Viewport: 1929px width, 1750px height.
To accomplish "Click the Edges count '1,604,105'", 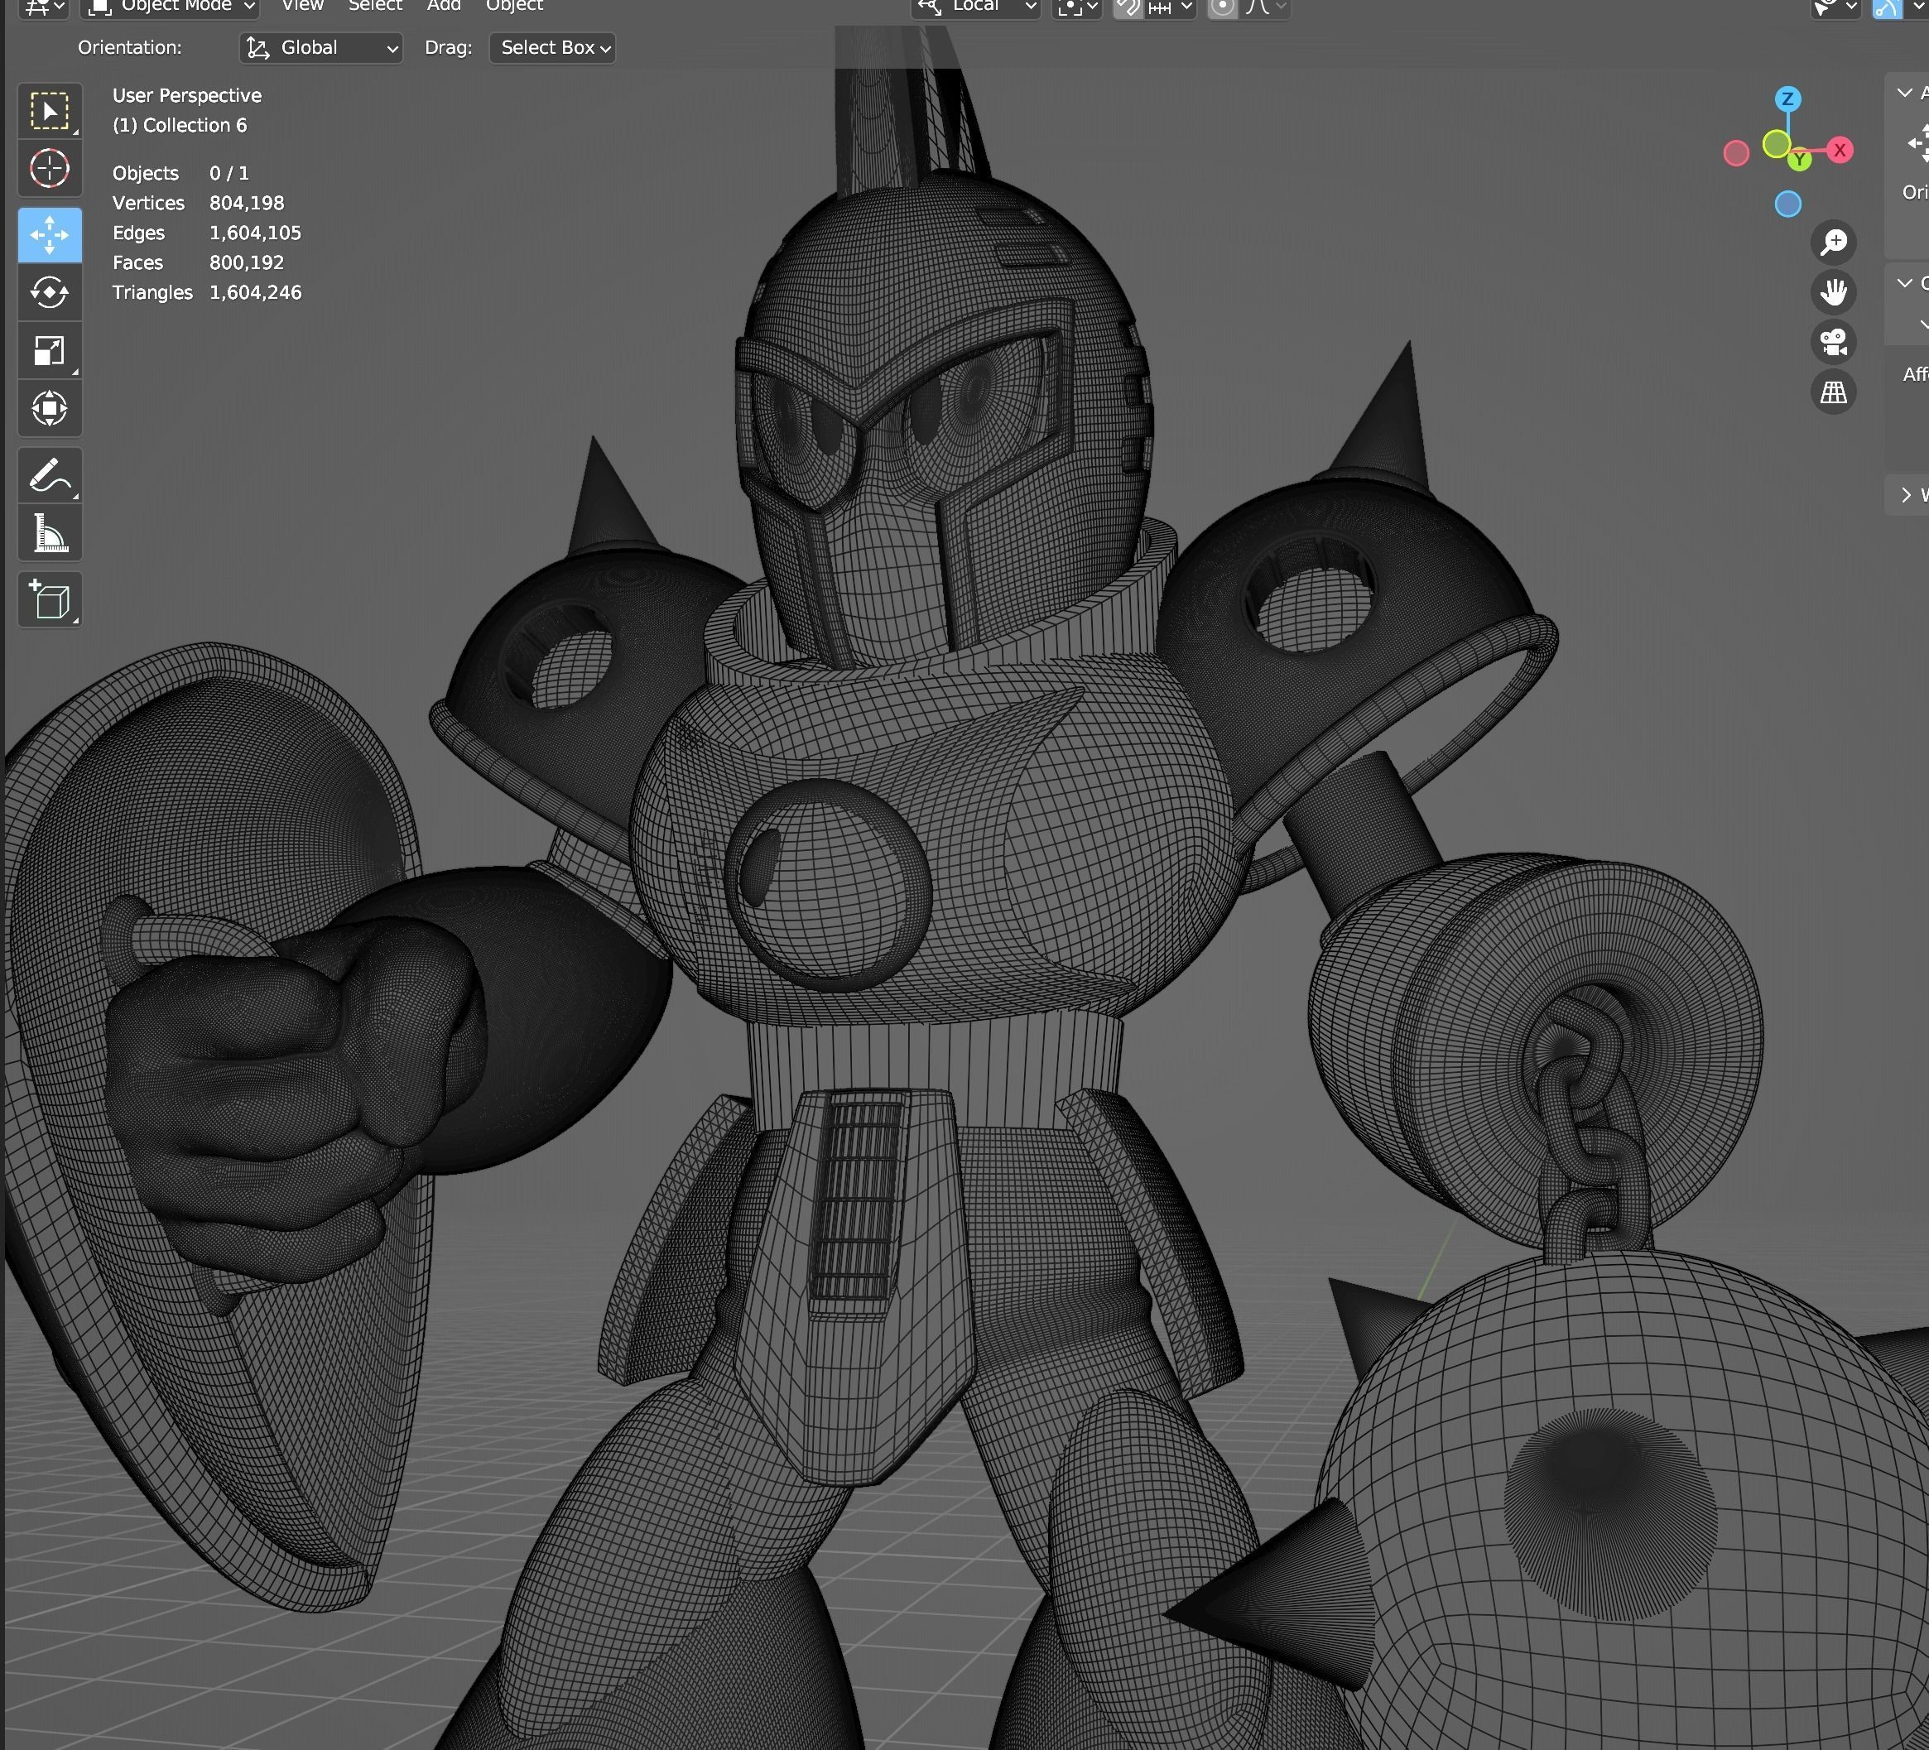I will click(256, 233).
